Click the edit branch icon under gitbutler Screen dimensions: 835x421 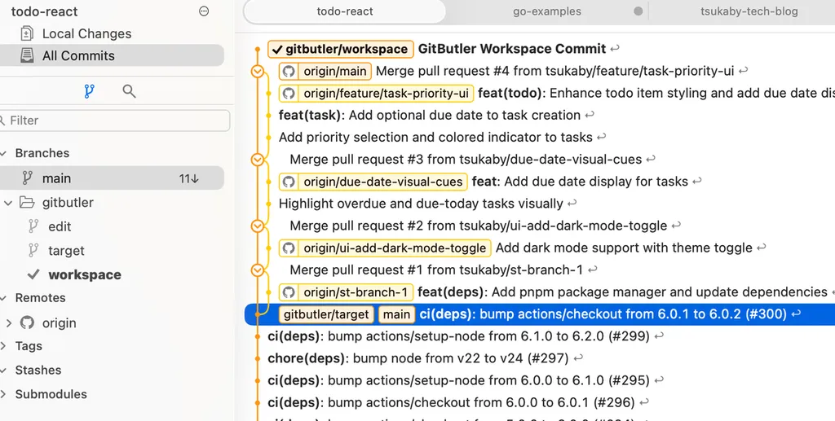tap(33, 226)
